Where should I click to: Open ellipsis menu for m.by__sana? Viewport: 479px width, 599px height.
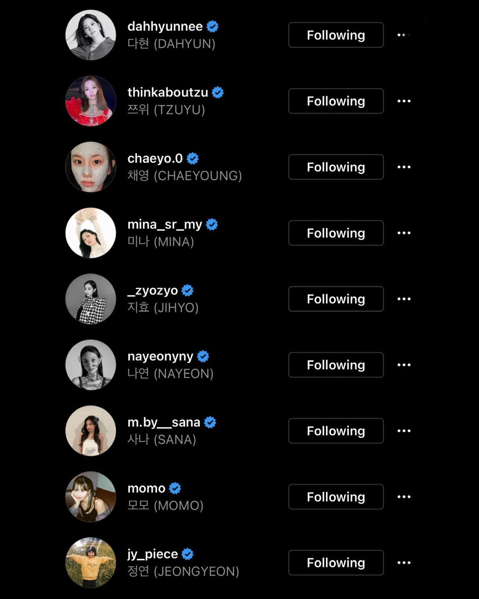tap(404, 431)
